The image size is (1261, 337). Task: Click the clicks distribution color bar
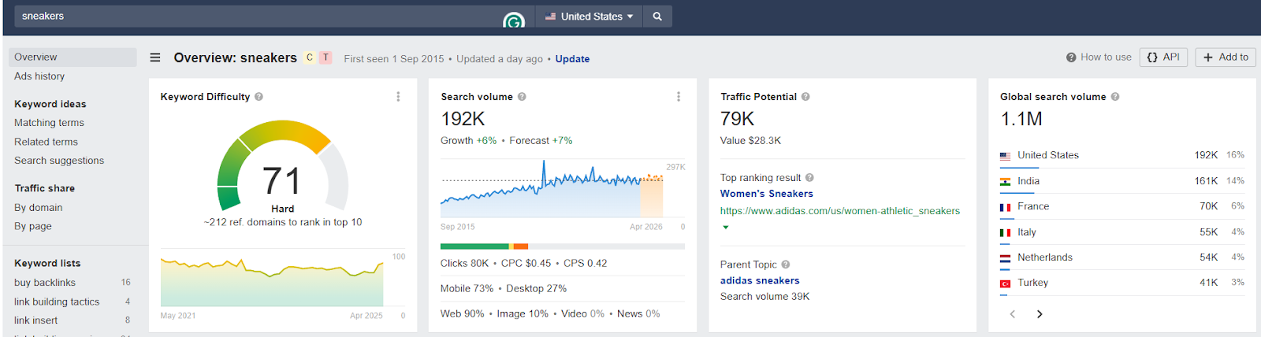coord(562,246)
